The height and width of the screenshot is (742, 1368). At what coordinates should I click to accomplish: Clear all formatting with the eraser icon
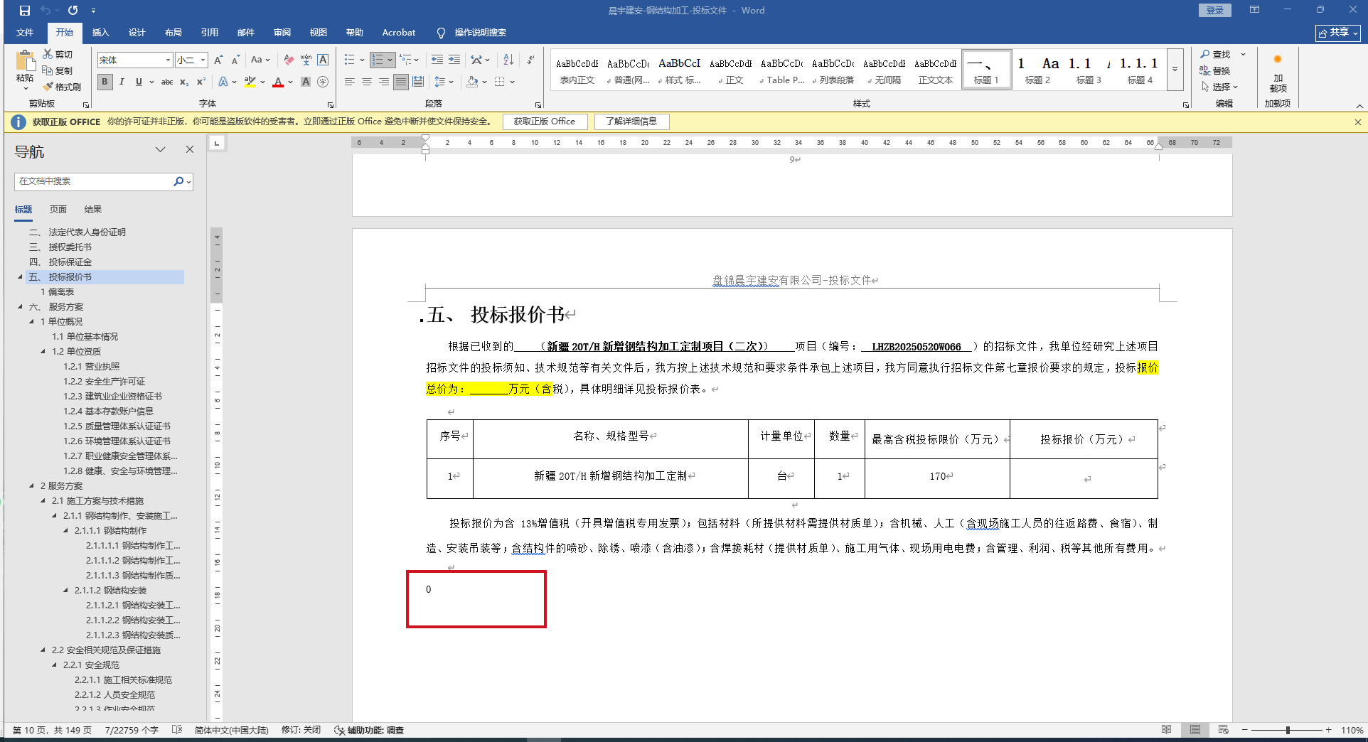[x=288, y=60]
